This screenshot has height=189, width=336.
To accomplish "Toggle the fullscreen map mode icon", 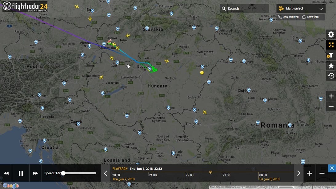I will [x=331, y=45].
